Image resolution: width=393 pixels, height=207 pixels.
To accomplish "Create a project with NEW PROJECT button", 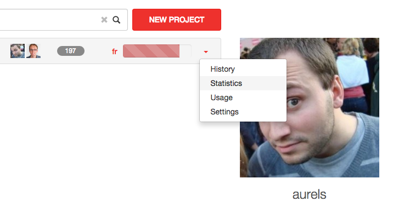I will (x=177, y=20).
